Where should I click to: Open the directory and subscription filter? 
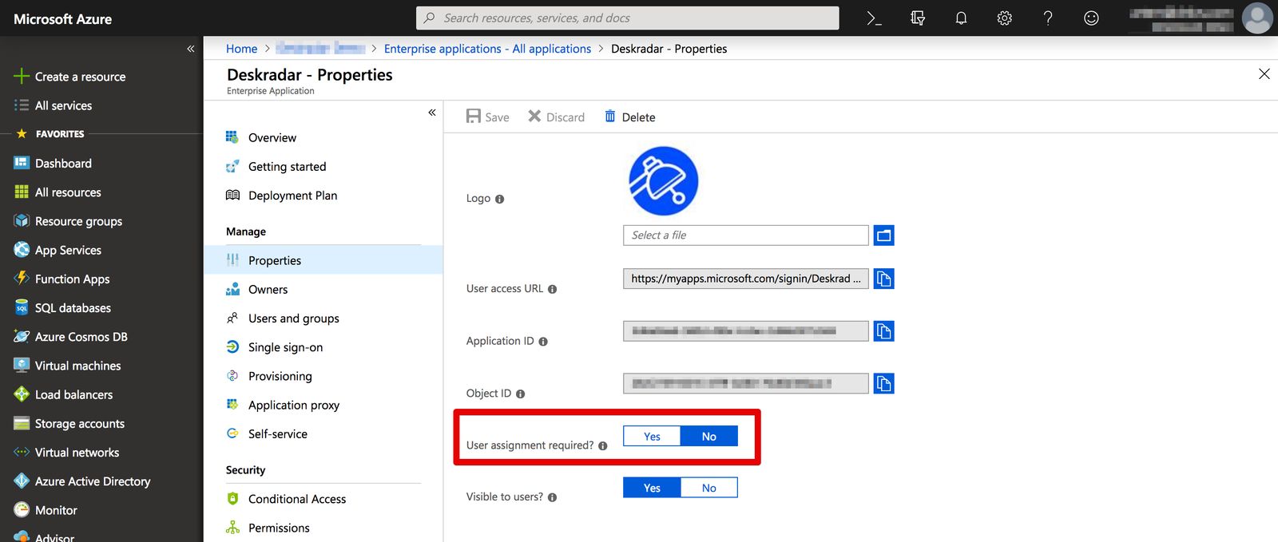[x=918, y=18]
